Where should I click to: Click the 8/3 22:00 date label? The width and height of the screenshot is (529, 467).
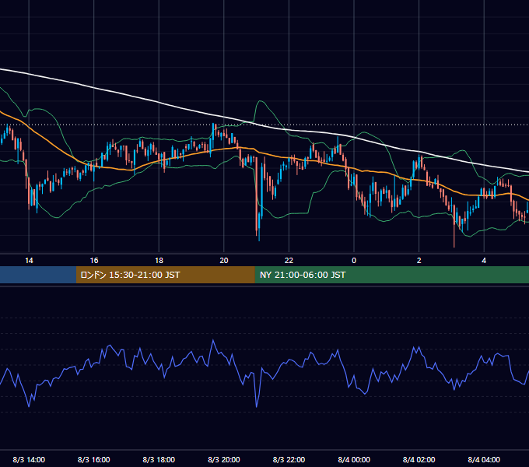[x=289, y=459]
